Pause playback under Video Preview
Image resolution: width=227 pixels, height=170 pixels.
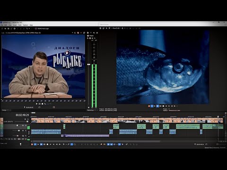[160, 106]
